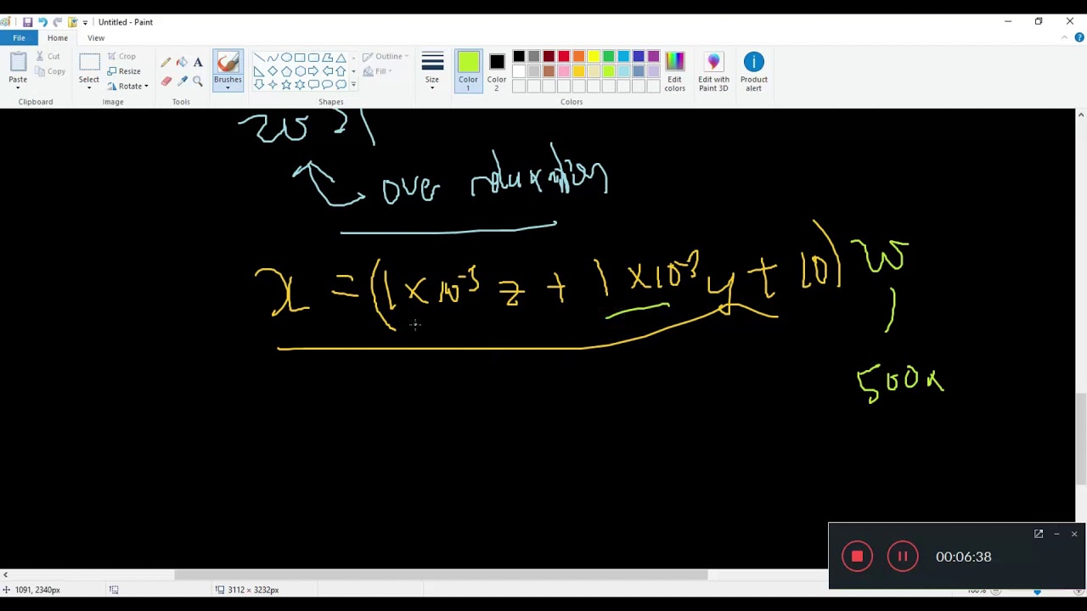Viewport: 1087px width, 611px height.
Task: Switch to the Home tab
Action: coord(58,38)
